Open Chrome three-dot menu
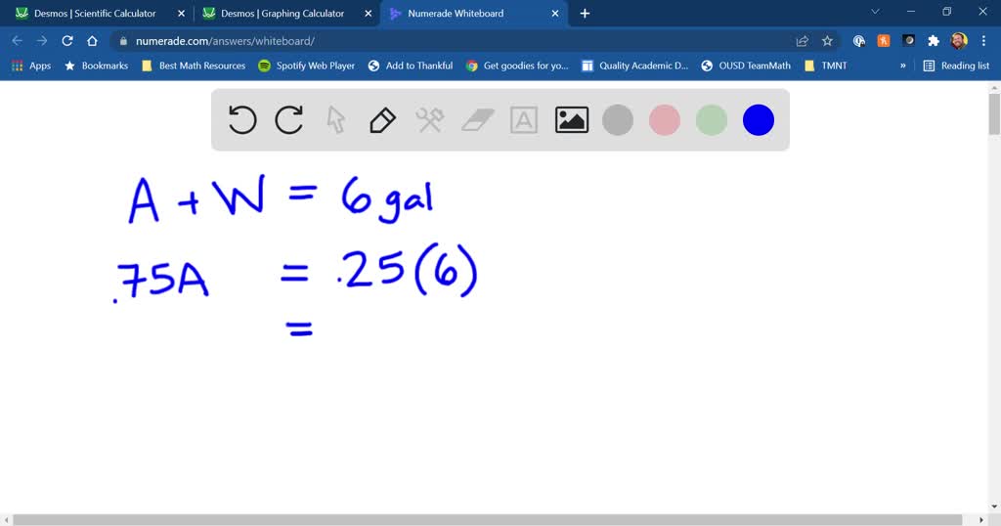Screen dimensions: 1001x526 (x=983, y=41)
